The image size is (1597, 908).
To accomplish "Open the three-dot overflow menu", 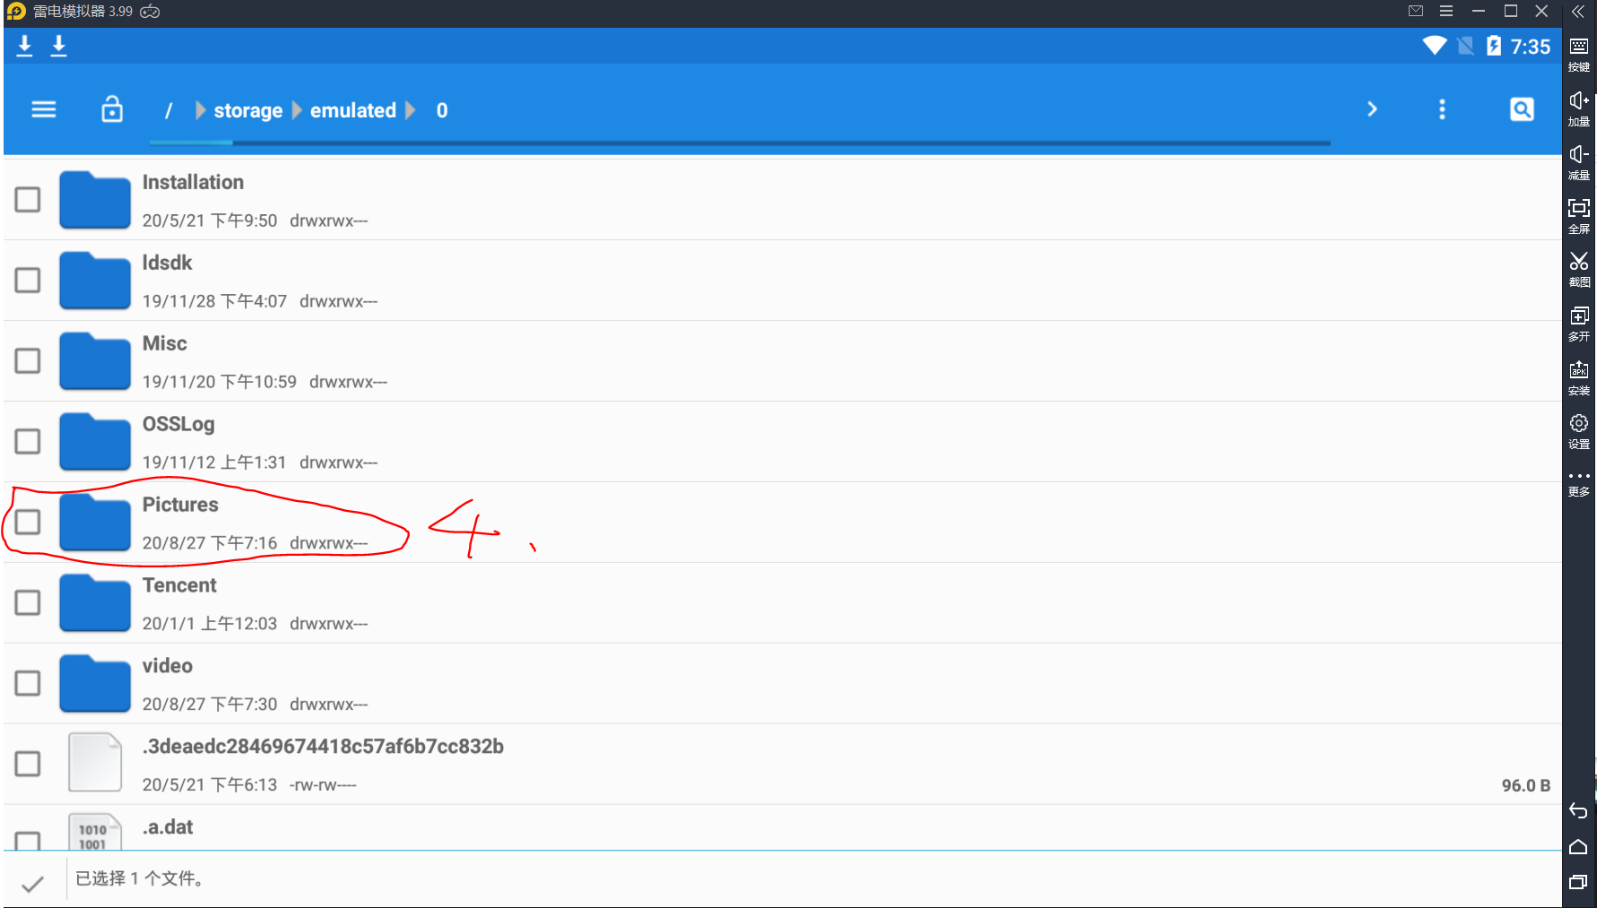I will (x=1442, y=109).
